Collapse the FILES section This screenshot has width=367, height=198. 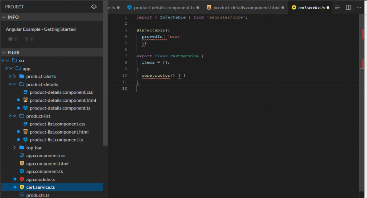4,52
